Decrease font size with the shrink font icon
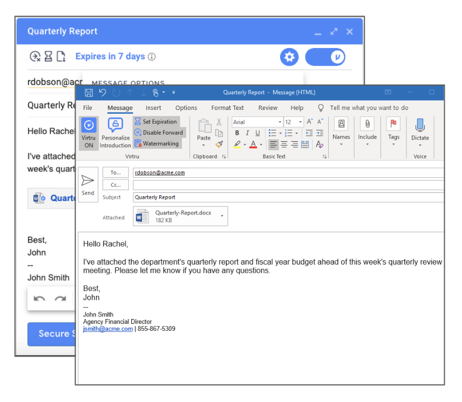Viewport: 462px width, 402px height. click(320, 121)
